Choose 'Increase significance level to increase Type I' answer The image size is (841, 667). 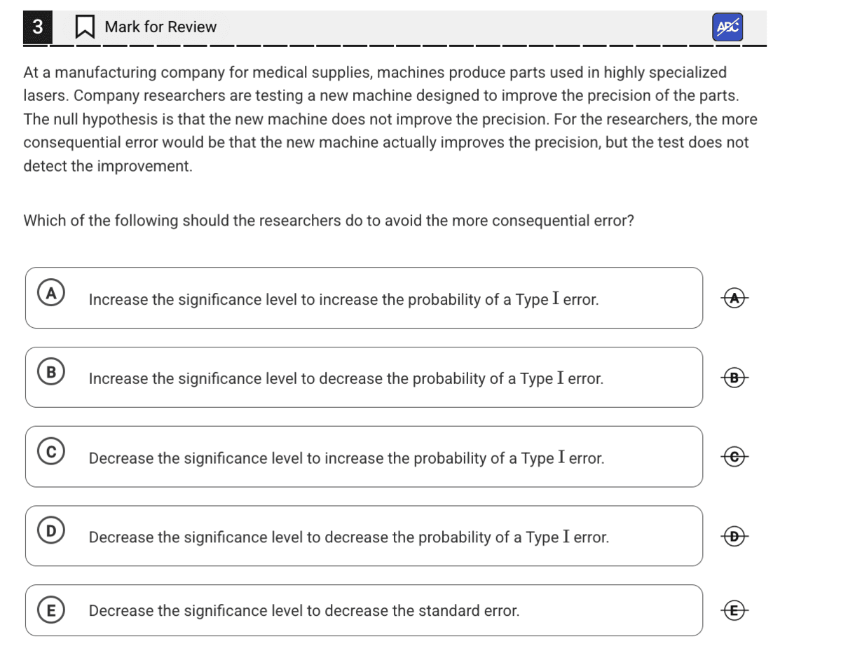(x=364, y=298)
